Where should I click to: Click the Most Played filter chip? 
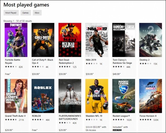click(x=11, y=13)
